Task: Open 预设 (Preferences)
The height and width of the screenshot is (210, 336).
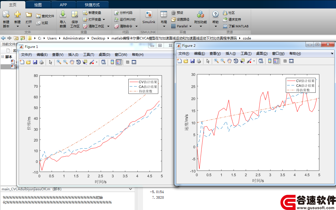Action: tap(177, 13)
